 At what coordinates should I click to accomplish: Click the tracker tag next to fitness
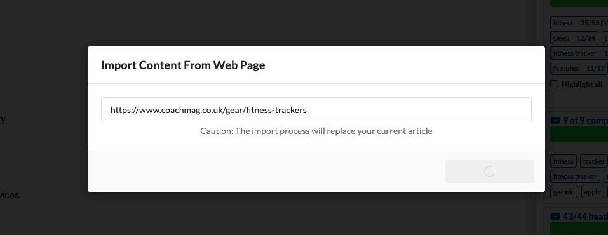593,161
